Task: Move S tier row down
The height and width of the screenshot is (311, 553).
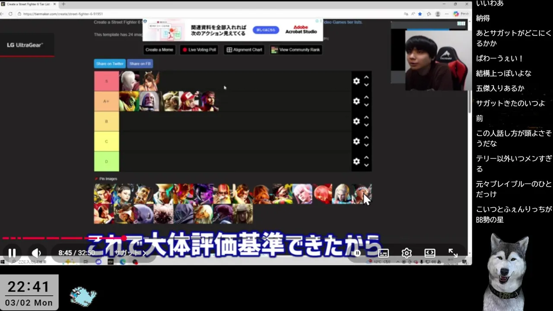Action: (366, 85)
